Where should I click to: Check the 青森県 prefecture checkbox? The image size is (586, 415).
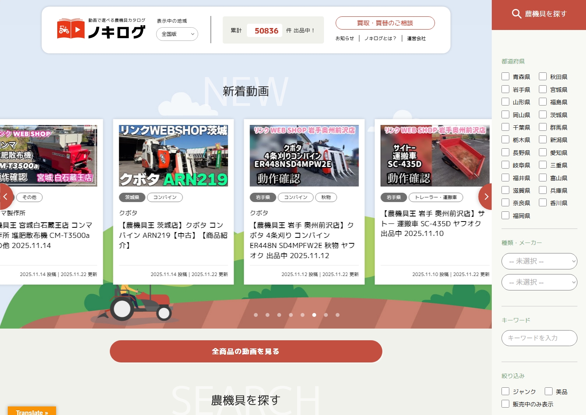[505, 76]
